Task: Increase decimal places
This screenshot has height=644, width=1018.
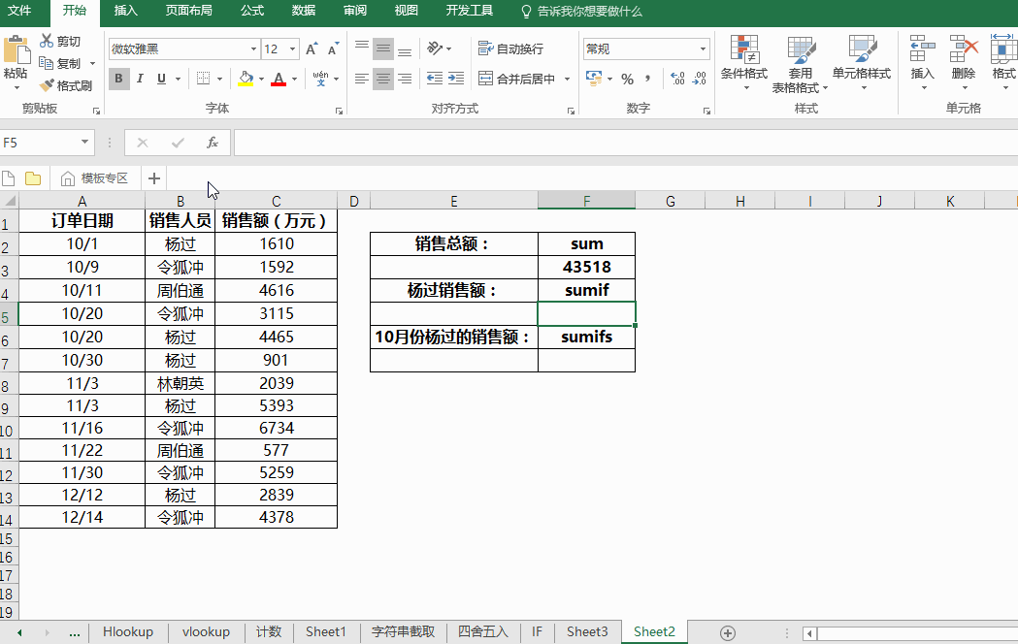Action: [677, 79]
